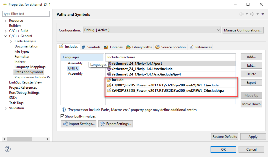Collapse the C/C++ General tree node
Viewport: 268px width, 157px height.
(x=6, y=36)
